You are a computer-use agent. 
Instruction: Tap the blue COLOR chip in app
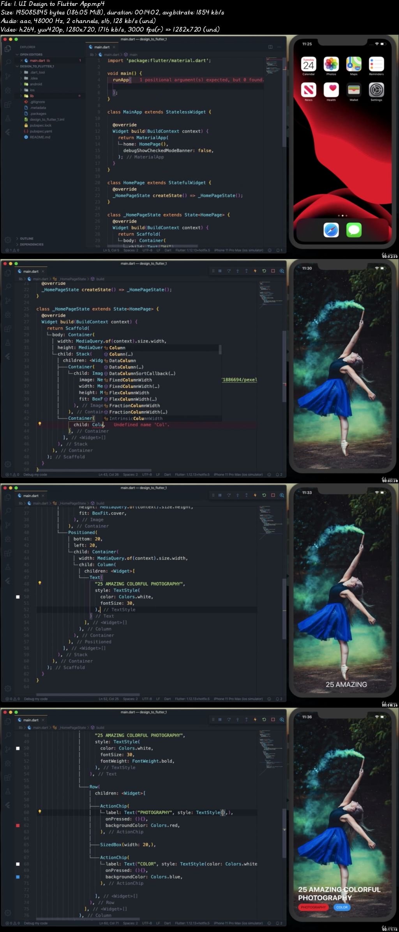342,907
